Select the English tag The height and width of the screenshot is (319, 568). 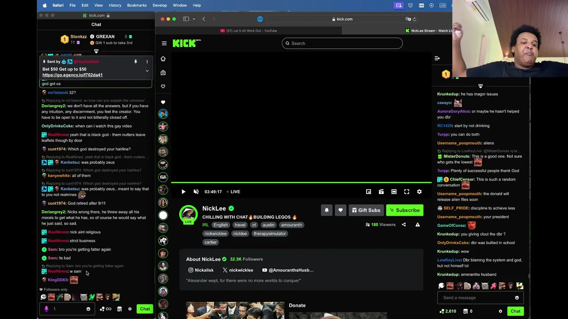tap(221, 225)
